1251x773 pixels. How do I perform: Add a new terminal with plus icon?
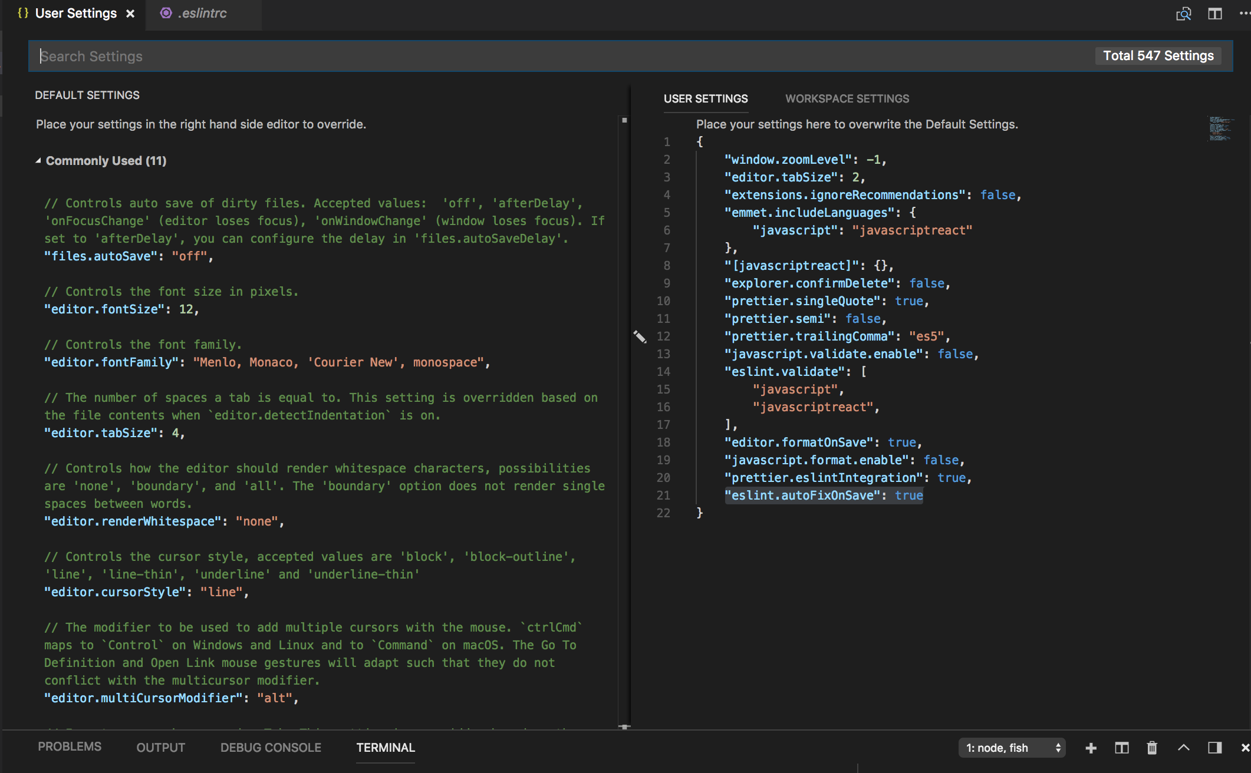point(1091,748)
